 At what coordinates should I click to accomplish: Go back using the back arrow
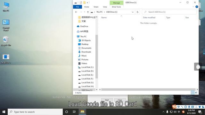point(76,12)
